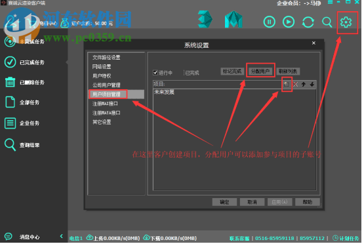Move project down with down arrow
This screenshot has width=364, height=244.
[x=312, y=84]
